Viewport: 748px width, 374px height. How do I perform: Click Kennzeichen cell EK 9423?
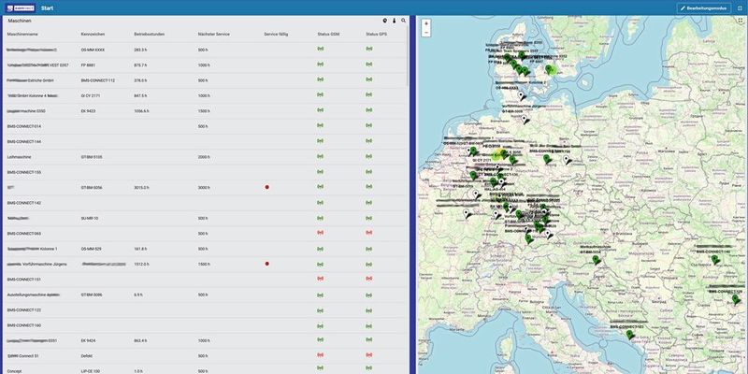pyautogui.click(x=88, y=110)
